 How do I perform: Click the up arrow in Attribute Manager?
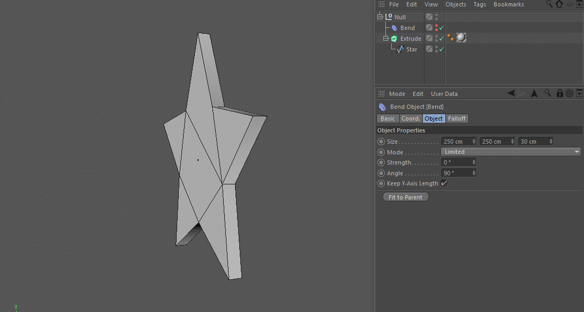pos(534,93)
